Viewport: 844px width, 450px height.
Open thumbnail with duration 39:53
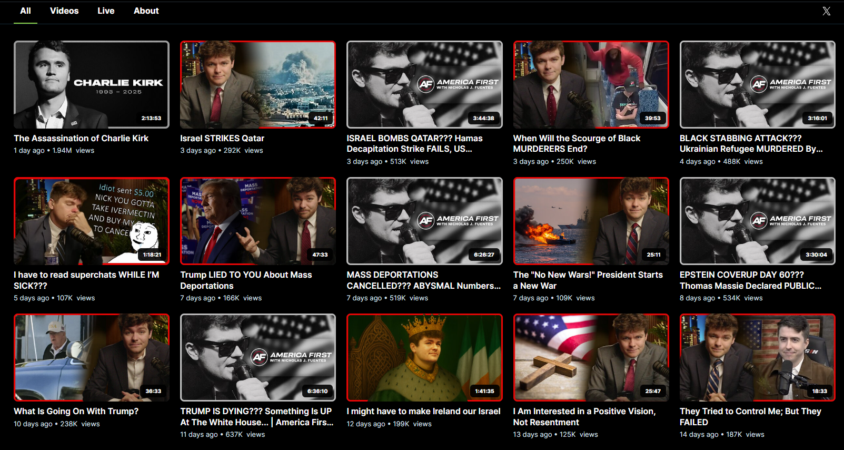[591, 84]
